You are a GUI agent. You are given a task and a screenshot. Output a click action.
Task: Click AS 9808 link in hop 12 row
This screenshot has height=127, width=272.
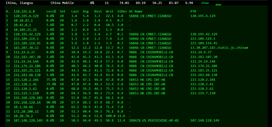point(151,66)
